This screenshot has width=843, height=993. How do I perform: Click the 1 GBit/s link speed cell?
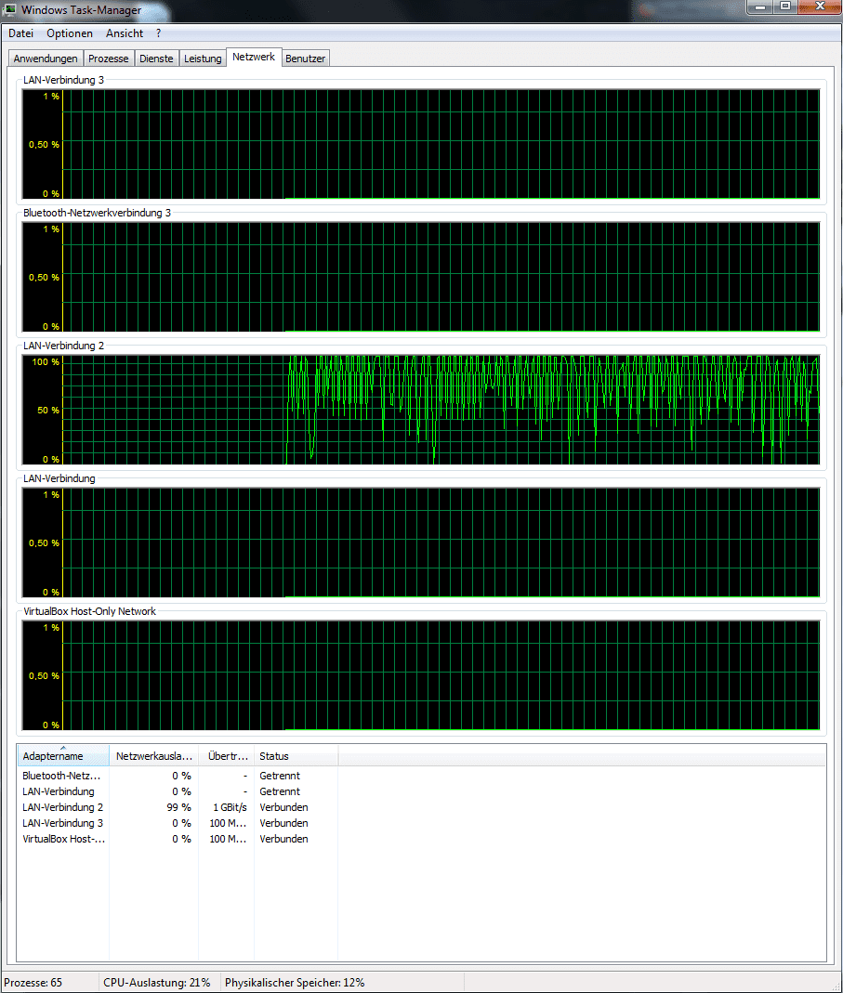pyautogui.click(x=230, y=807)
